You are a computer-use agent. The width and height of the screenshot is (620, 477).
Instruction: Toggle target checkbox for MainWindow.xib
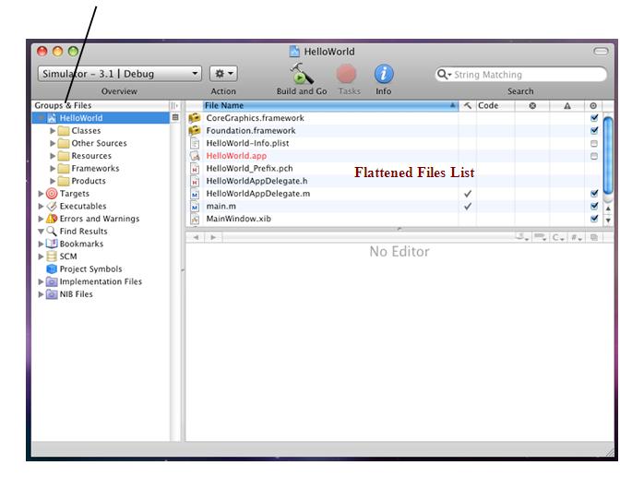click(594, 219)
